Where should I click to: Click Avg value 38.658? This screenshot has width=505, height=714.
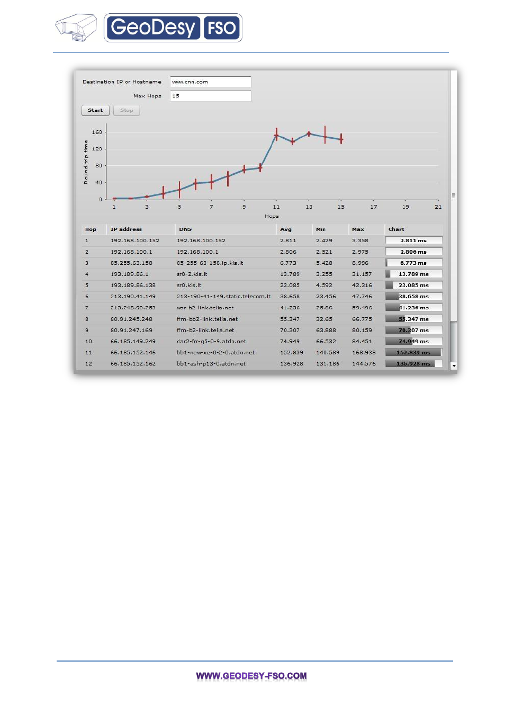coord(290,297)
